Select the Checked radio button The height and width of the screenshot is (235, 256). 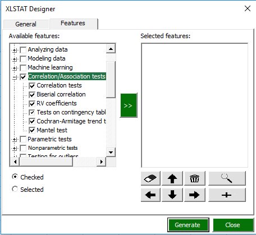pos(15,177)
